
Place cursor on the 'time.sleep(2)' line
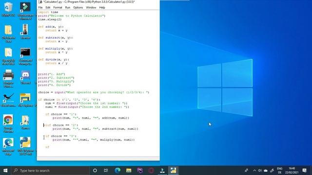[50, 19]
